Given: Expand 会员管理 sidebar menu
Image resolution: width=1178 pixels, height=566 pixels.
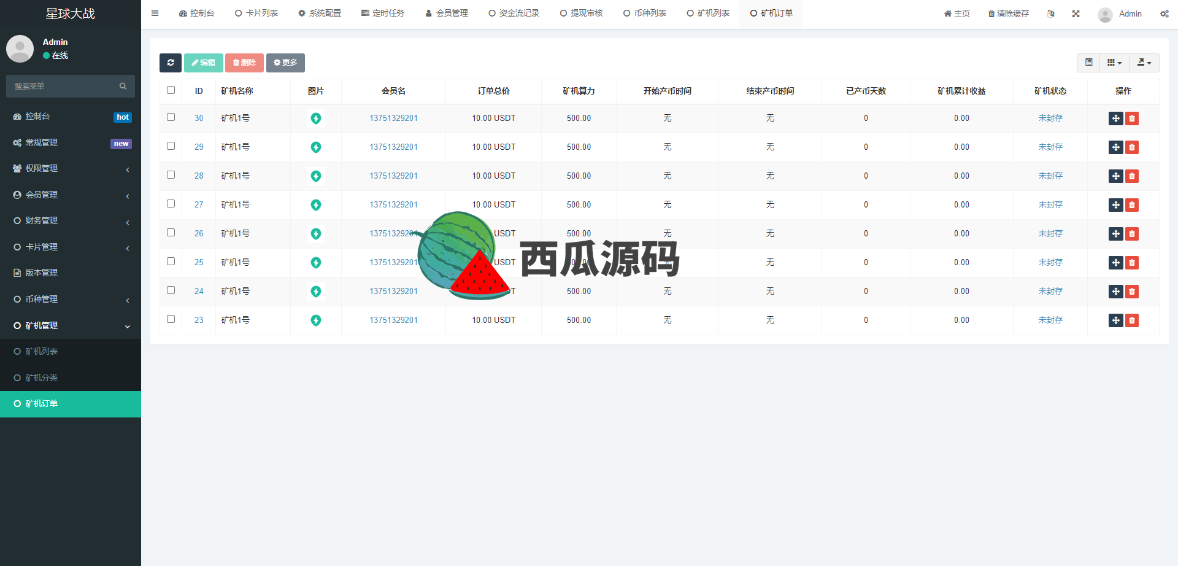Looking at the screenshot, I should click(71, 195).
